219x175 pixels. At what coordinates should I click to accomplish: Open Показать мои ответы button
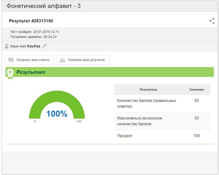click(29, 60)
